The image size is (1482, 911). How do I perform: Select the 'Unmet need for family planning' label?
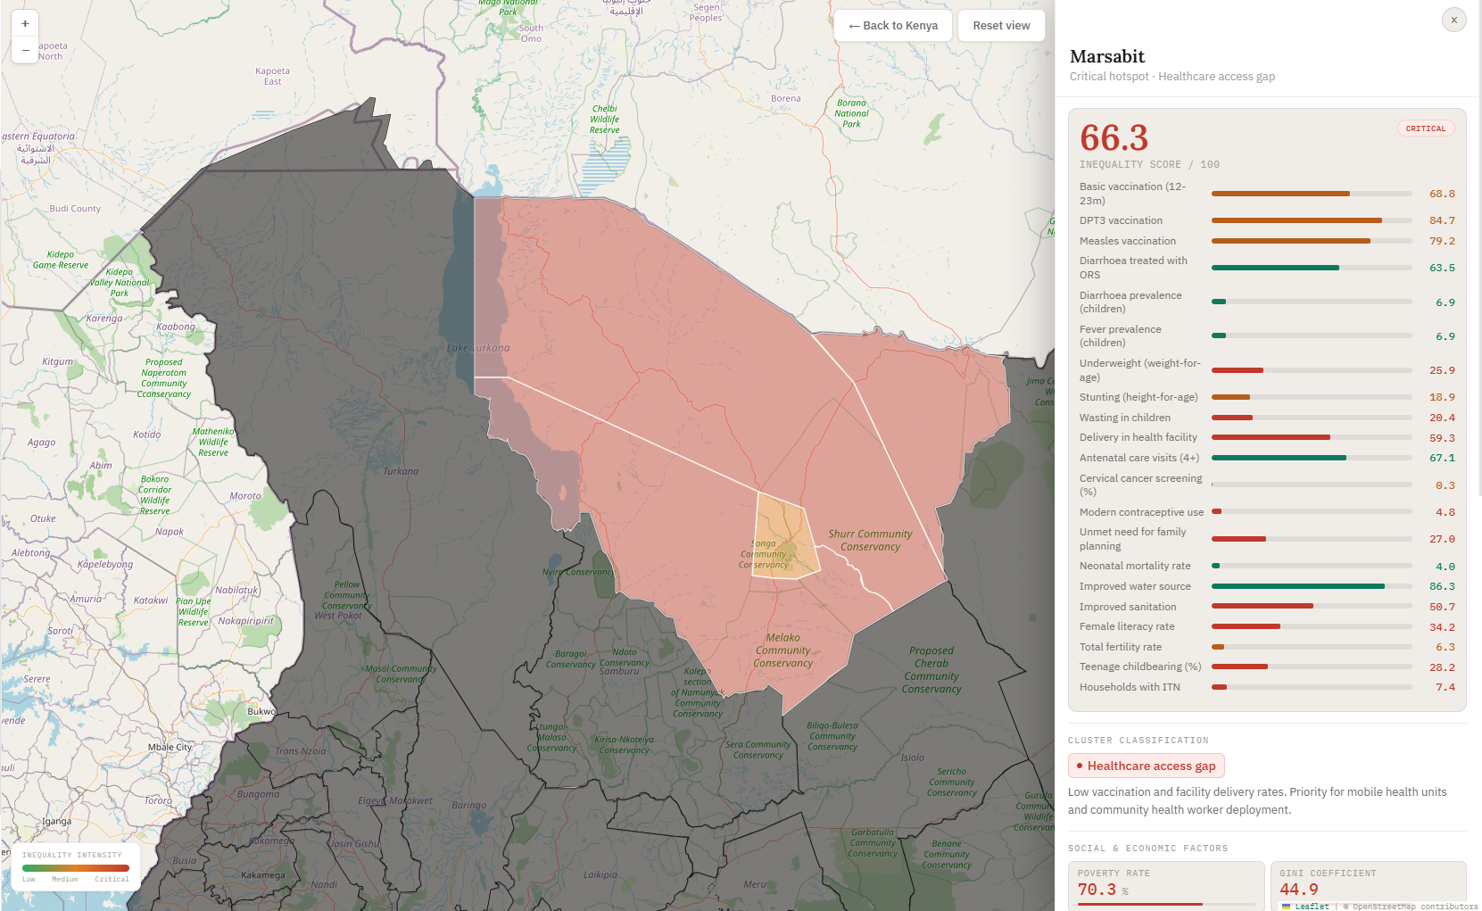1133,539
